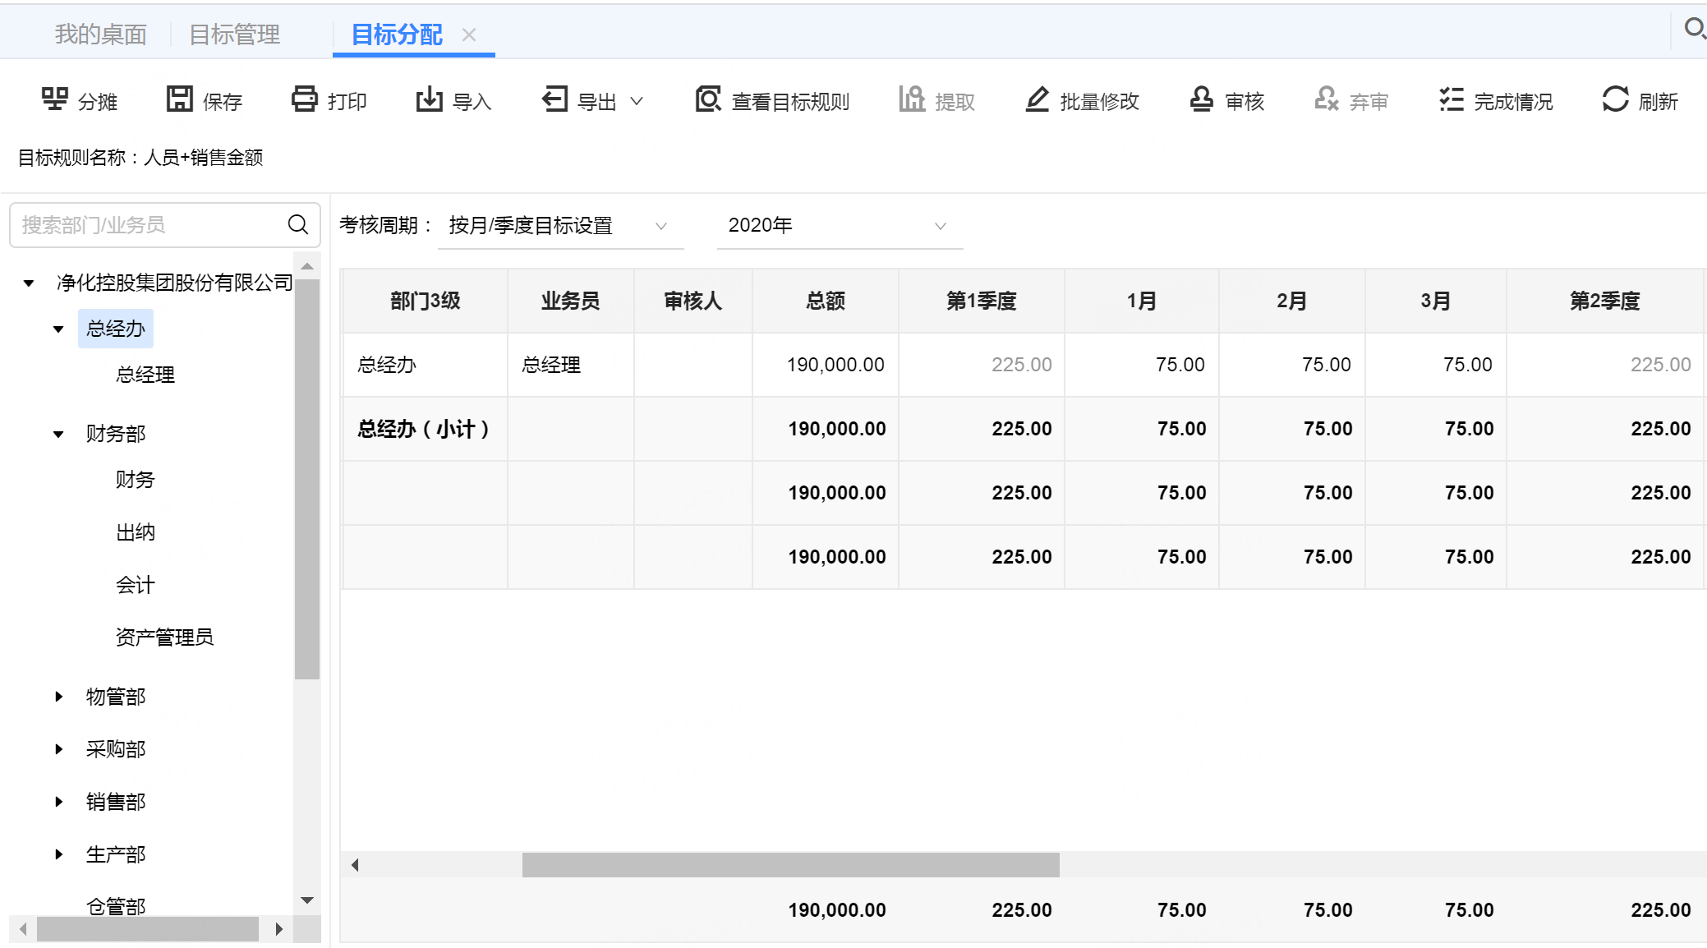Open the 导出 export dropdown arrow
This screenshot has width=1707, height=948.
coord(637,101)
